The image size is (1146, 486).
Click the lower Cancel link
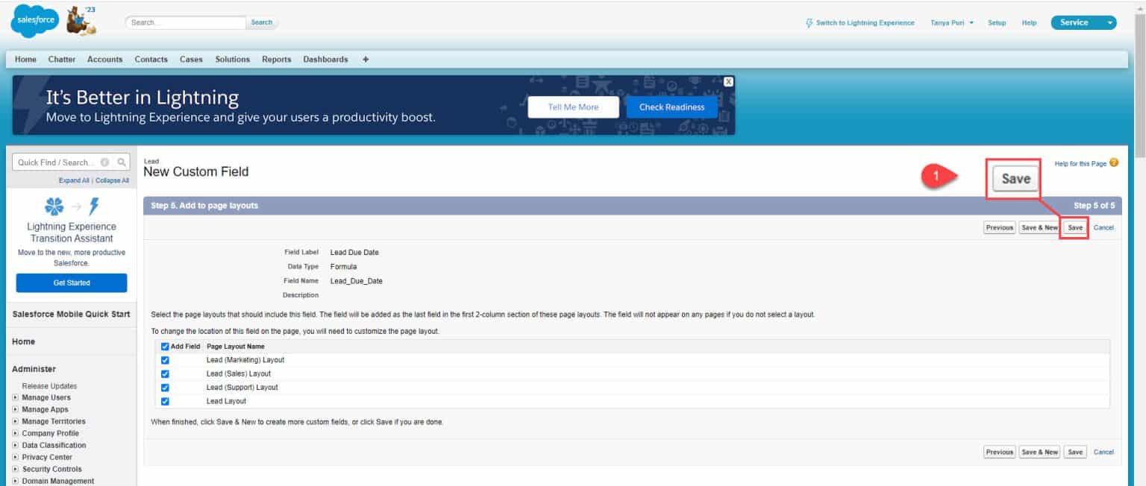pyautogui.click(x=1103, y=452)
